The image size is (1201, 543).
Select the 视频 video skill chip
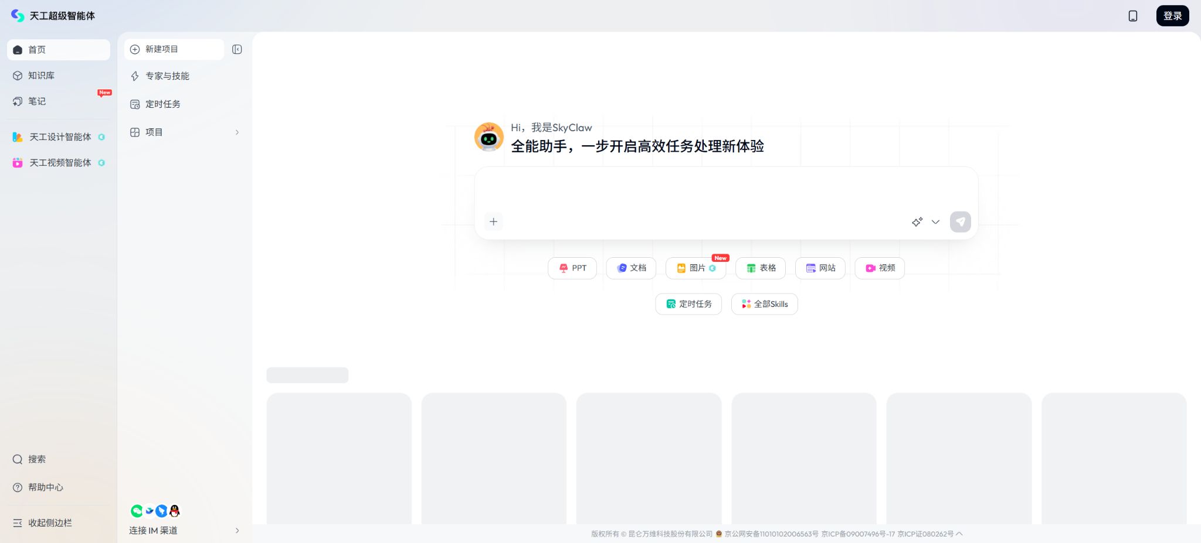tap(880, 268)
